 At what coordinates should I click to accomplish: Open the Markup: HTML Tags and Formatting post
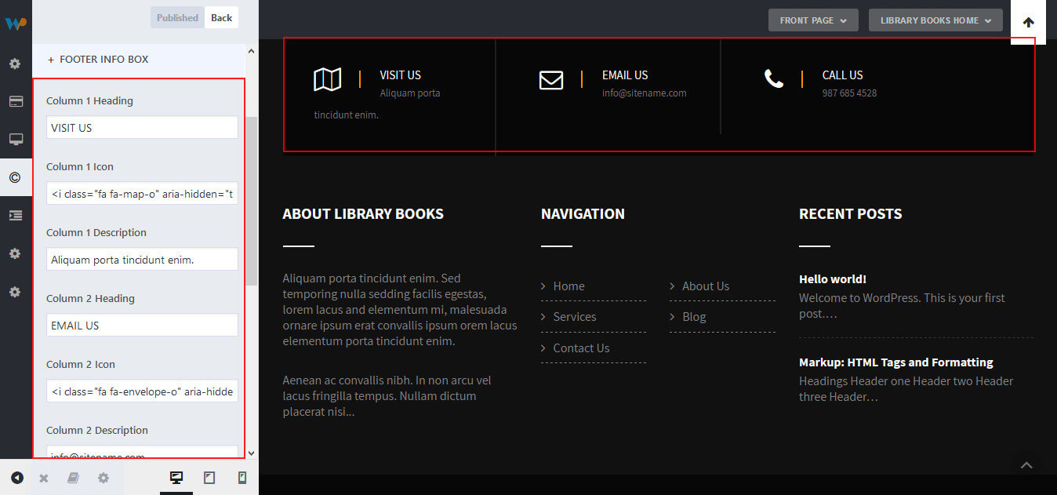896,362
